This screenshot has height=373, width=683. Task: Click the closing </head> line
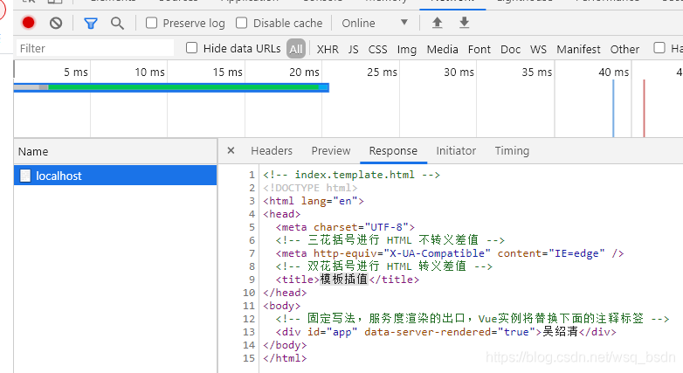[x=285, y=293]
